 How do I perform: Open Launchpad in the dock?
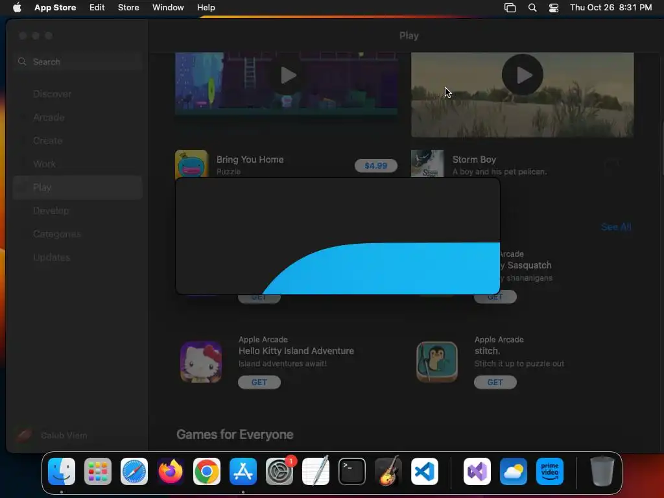coord(98,471)
